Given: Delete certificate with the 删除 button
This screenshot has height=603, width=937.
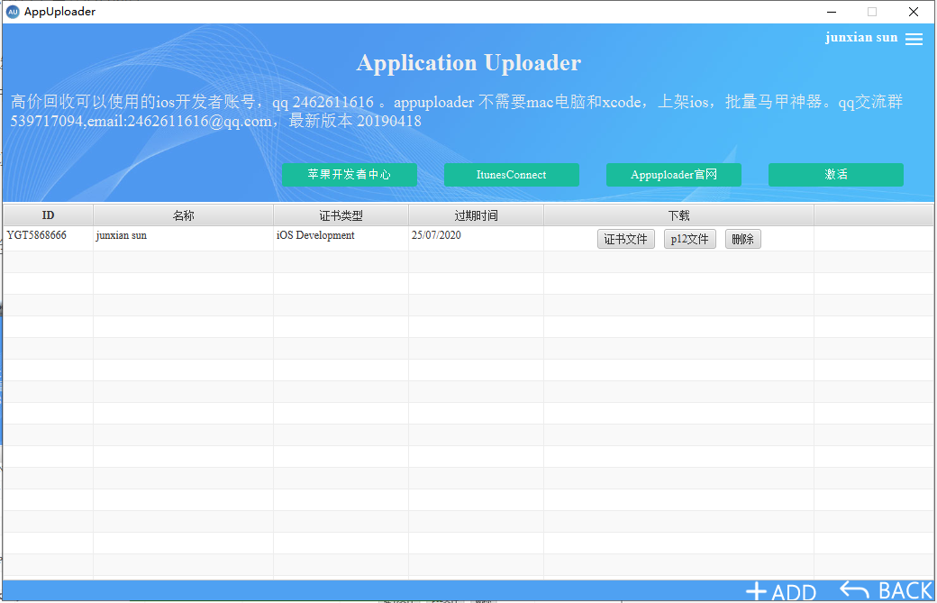Looking at the screenshot, I should point(742,239).
